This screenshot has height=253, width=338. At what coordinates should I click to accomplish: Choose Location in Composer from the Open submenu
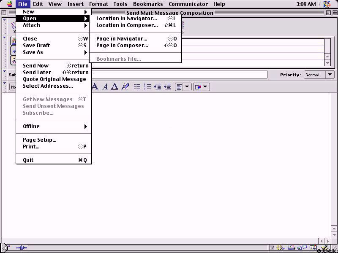click(136, 25)
